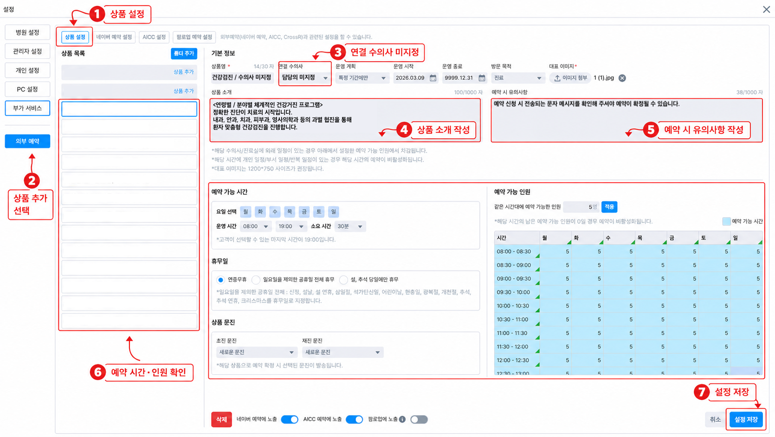Select the 연중무휴 radio option
This screenshot has width=775, height=437.
coord(221,280)
